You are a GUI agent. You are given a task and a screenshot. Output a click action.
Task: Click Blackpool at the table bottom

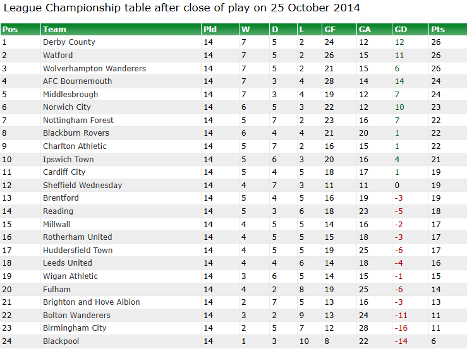[x=61, y=341]
